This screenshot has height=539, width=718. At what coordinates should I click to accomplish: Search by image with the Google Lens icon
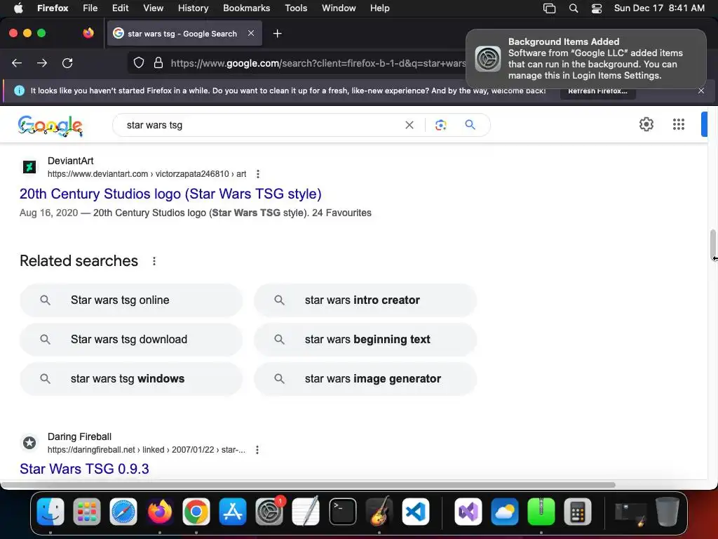click(x=440, y=125)
